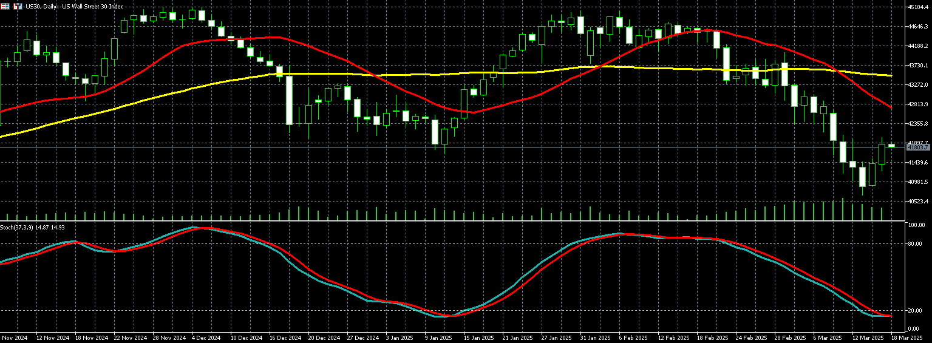
Task: Click the 20.00 stochastic level label
Action: pyautogui.click(x=916, y=311)
